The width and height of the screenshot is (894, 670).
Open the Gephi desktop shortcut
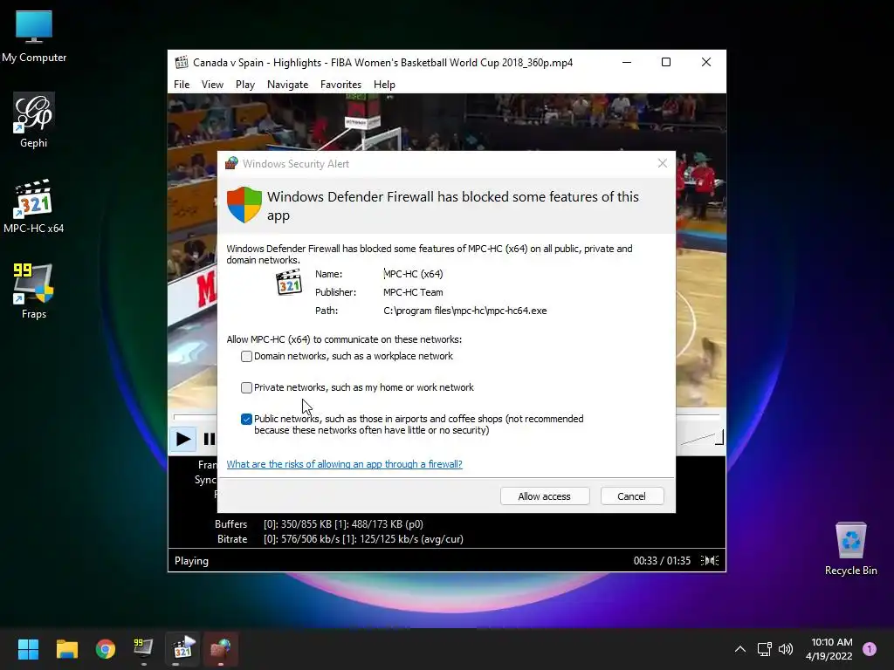(34, 120)
